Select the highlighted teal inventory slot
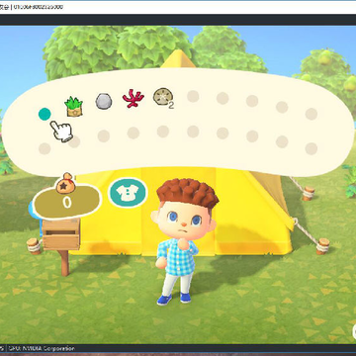 point(44,114)
